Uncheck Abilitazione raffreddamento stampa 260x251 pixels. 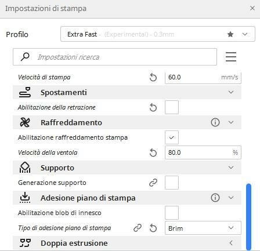point(172,137)
